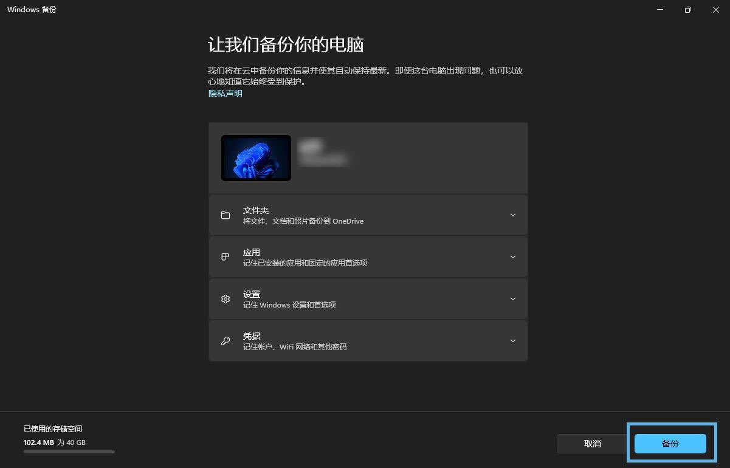This screenshot has width=730, height=468.
Task: Click the folder icon in the 文件夹 row
Action: [226, 215]
